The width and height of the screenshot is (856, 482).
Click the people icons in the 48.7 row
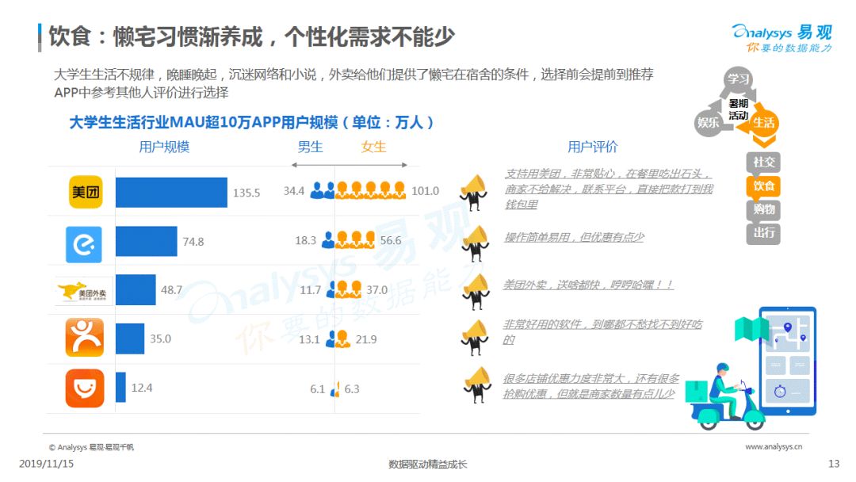click(x=344, y=289)
